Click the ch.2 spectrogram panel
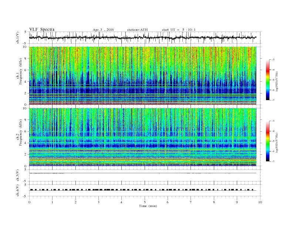This screenshot has height=227, width=293. [x=142, y=137]
